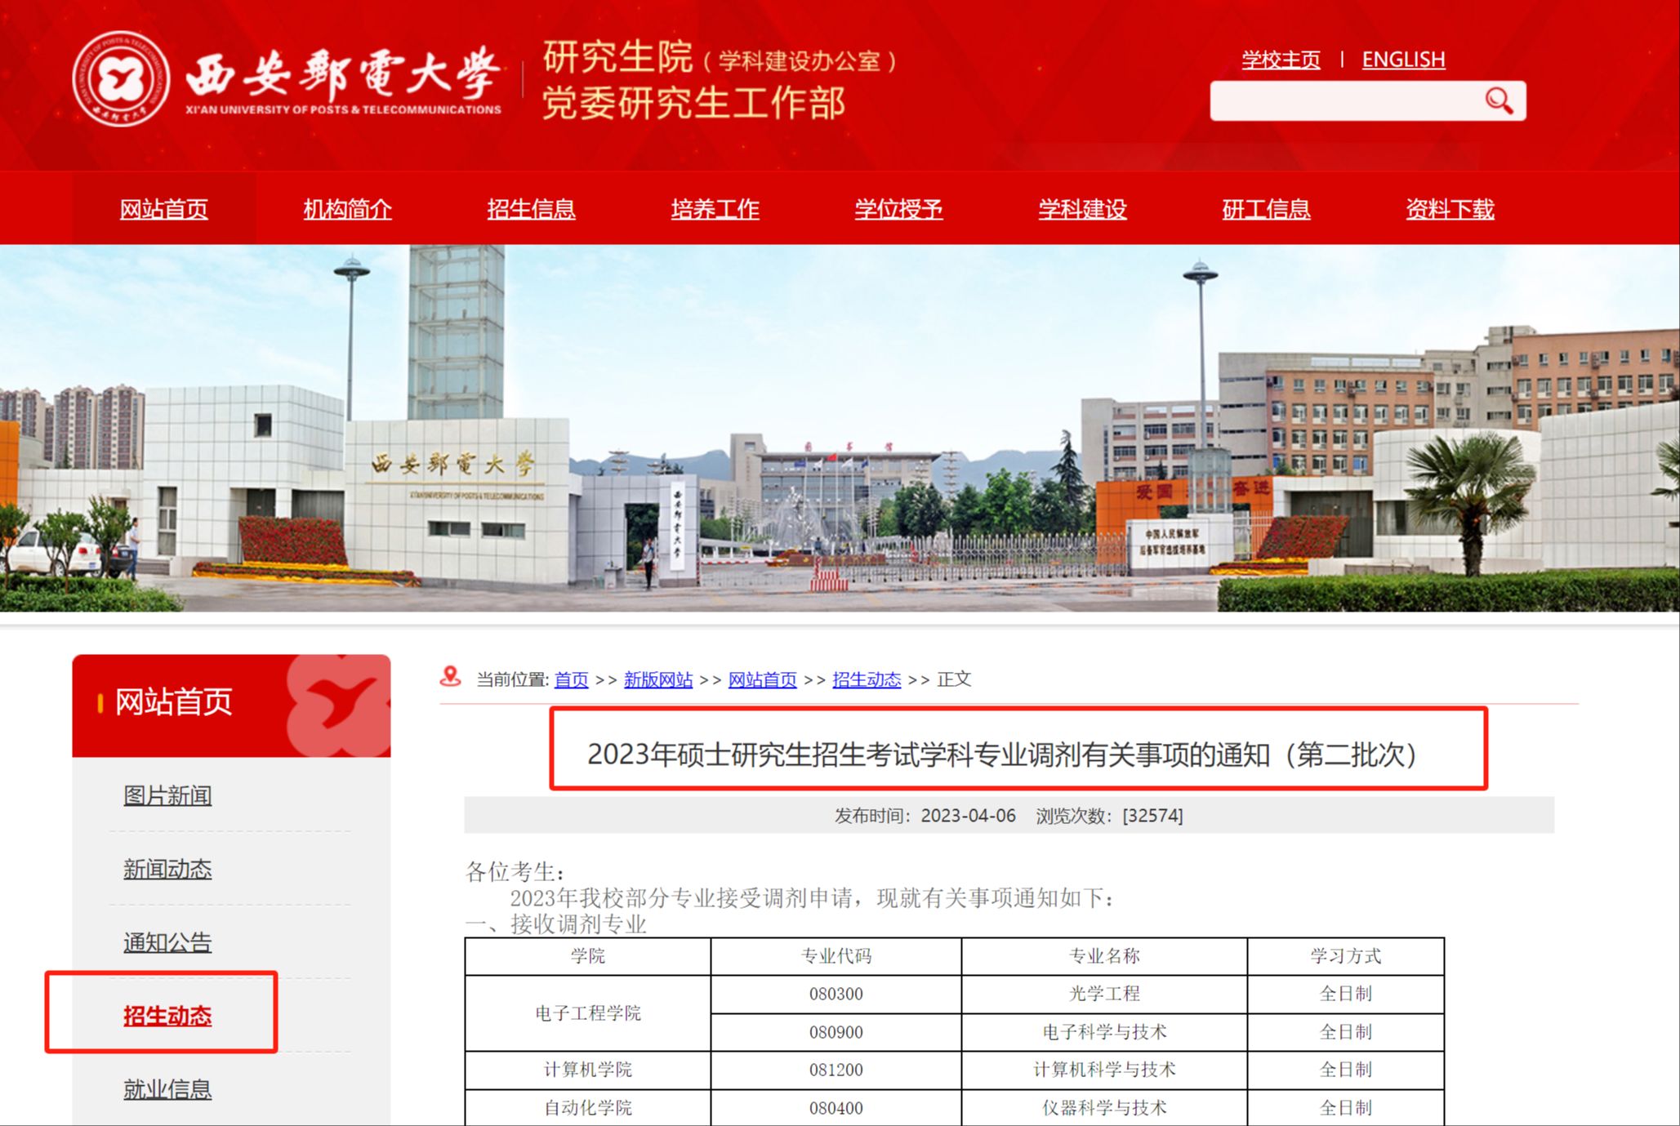This screenshot has width=1680, height=1126.
Task: Click the 计算机科学与技术 table cell
Action: pyautogui.click(x=1105, y=1070)
